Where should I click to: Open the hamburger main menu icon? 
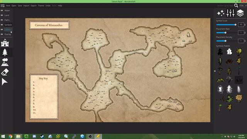3,6
